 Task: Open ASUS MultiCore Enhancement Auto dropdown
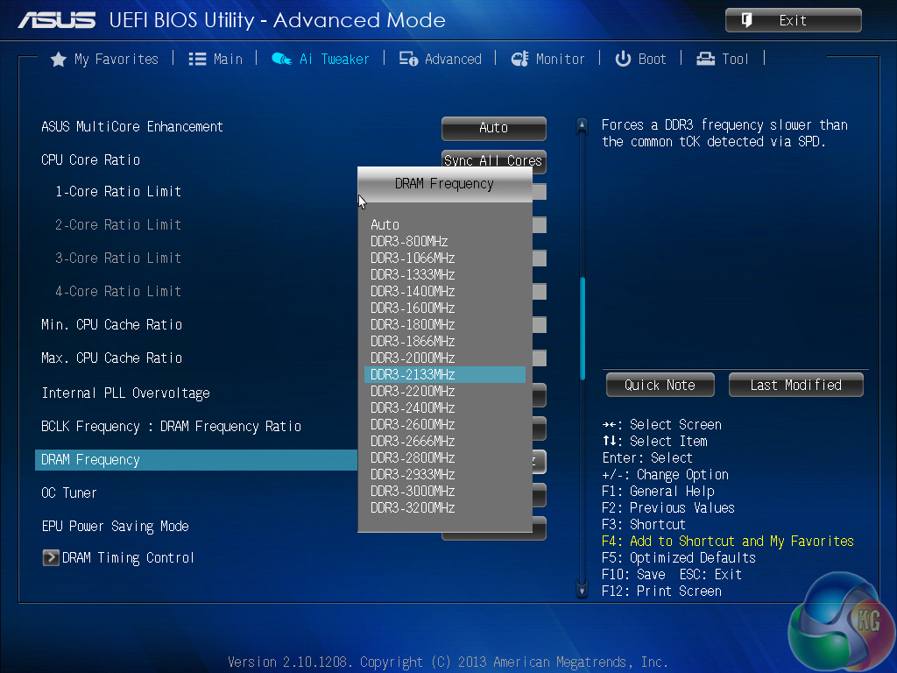494,128
